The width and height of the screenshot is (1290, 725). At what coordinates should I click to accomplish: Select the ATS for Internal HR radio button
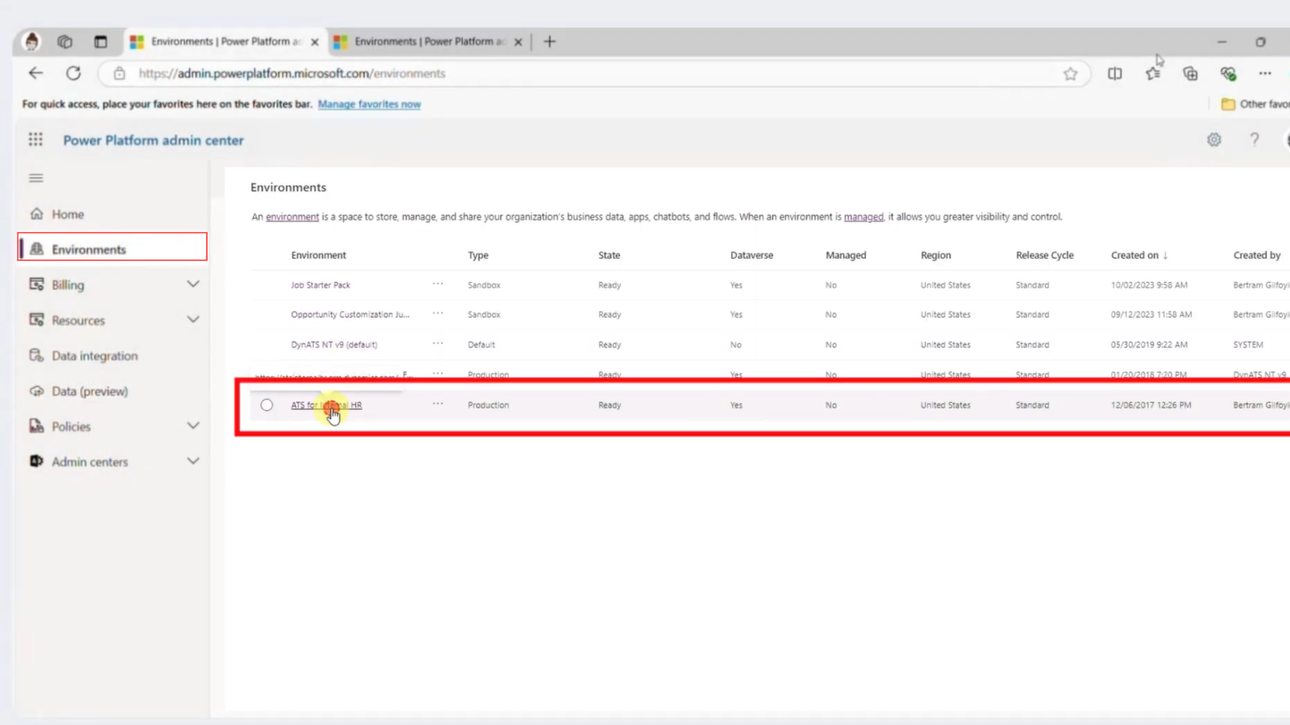coord(267,405)
